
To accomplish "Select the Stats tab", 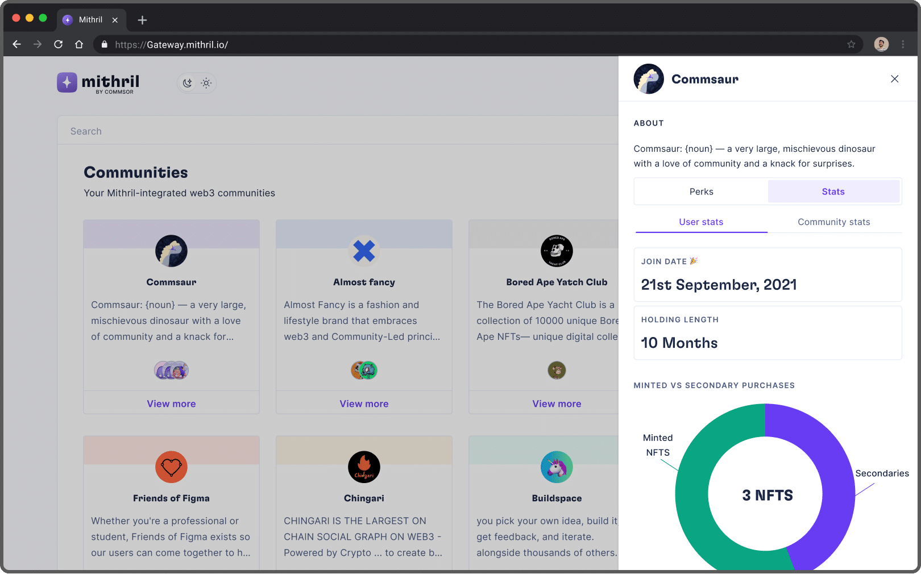I will (833, 192).
